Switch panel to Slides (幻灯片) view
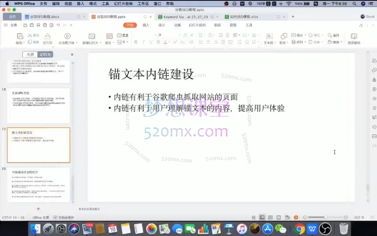This screenshot has height=236, width=377. 45,54
